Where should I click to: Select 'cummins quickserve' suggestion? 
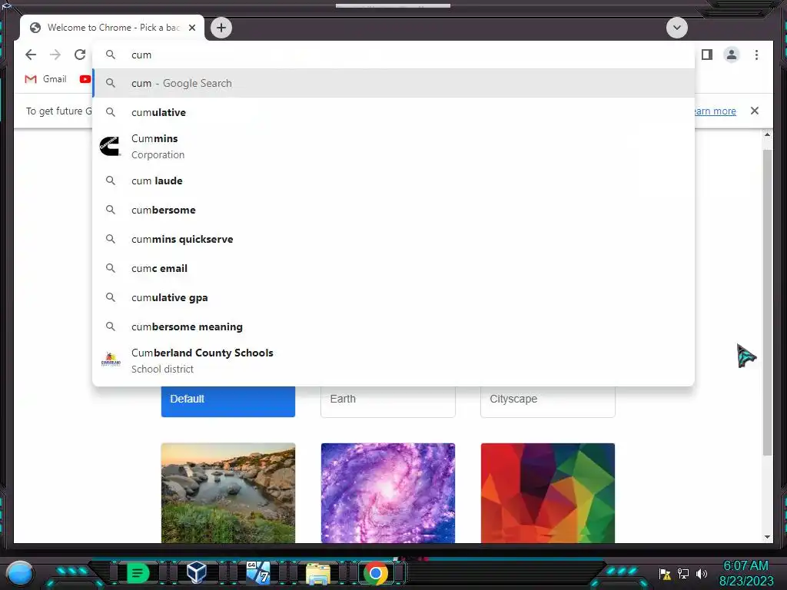point(393,239)
